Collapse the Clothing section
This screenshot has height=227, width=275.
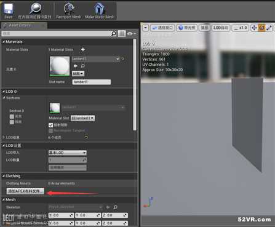coord(4,176)
